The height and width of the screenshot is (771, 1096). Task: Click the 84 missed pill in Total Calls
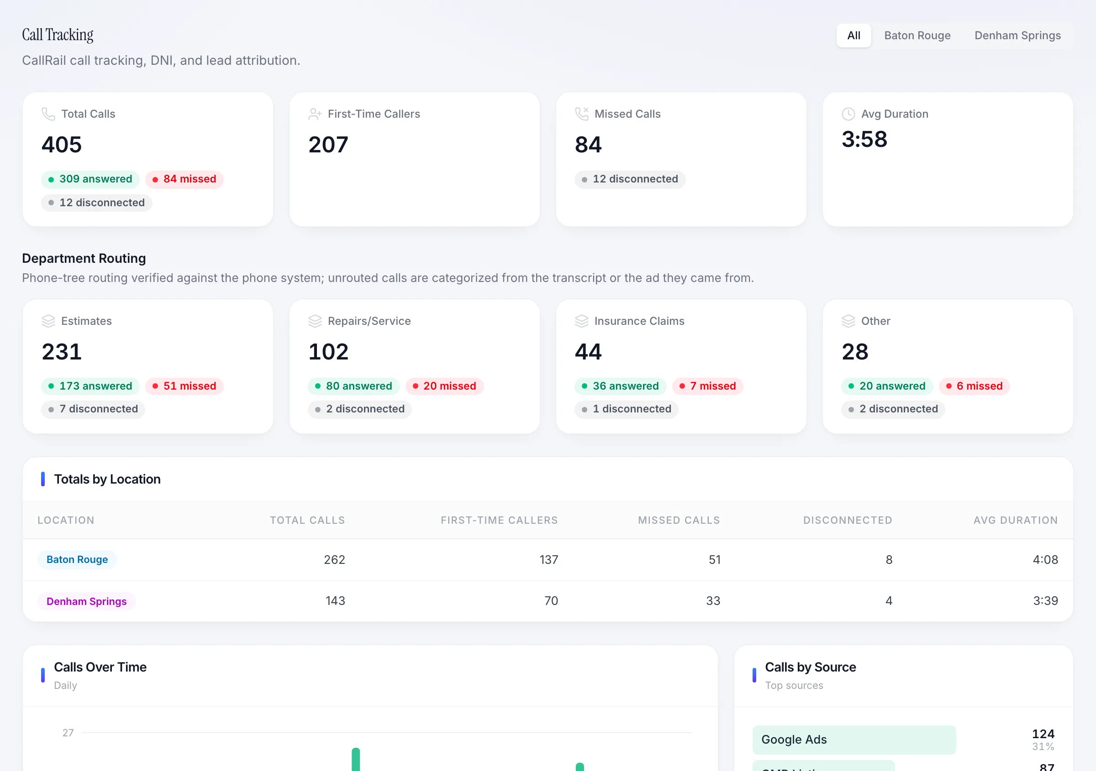click(x=184, y=179)
